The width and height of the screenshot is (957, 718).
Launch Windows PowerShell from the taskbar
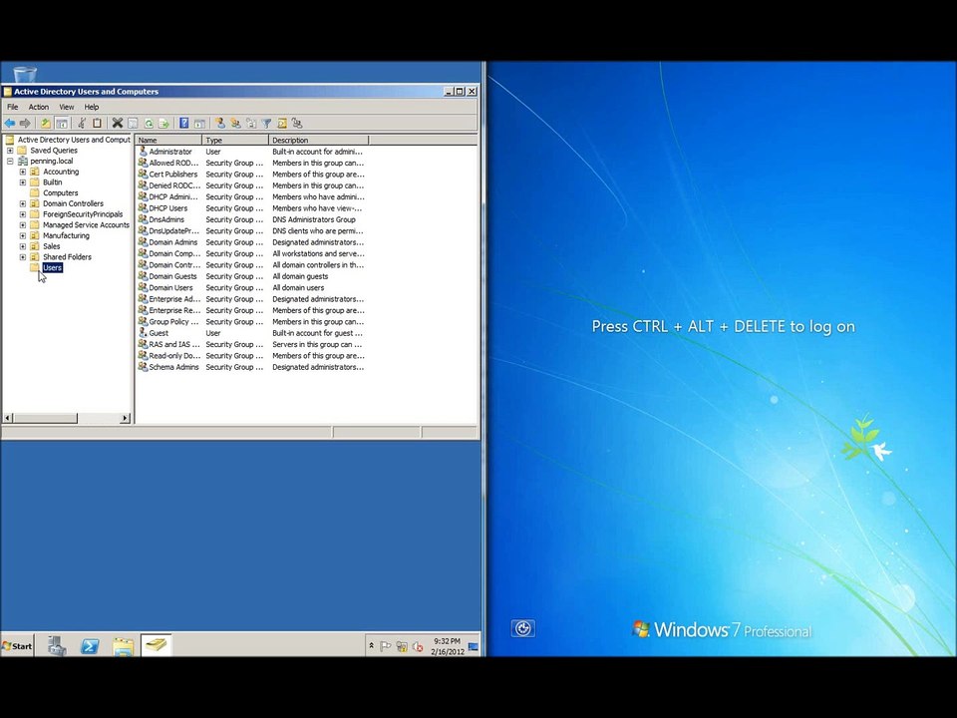coord(90,645)
